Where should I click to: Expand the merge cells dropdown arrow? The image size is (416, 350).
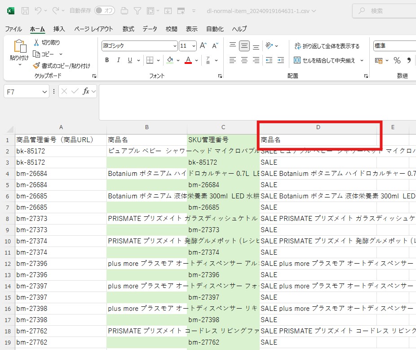(362, 60)
